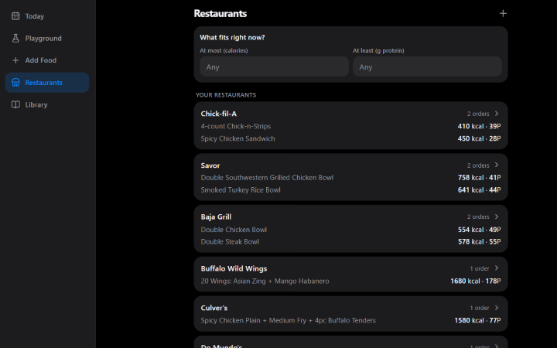Select Smoked Turkey Rice Bowl order

click(x=241, y=190)
